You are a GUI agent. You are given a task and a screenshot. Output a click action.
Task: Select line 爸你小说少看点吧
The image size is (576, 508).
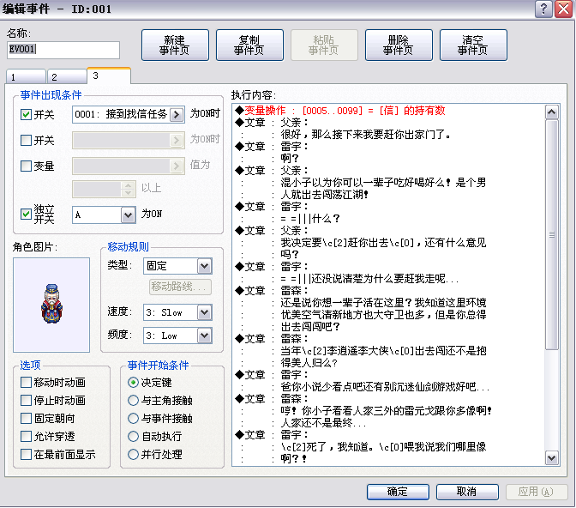(385, 387)
